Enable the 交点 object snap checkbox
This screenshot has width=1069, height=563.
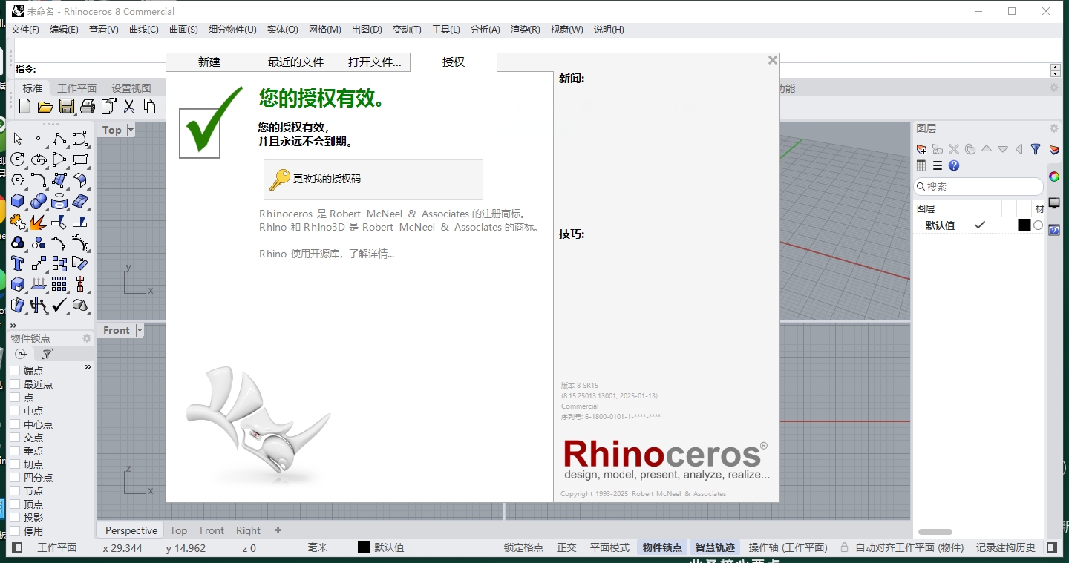tap(15, 437)
